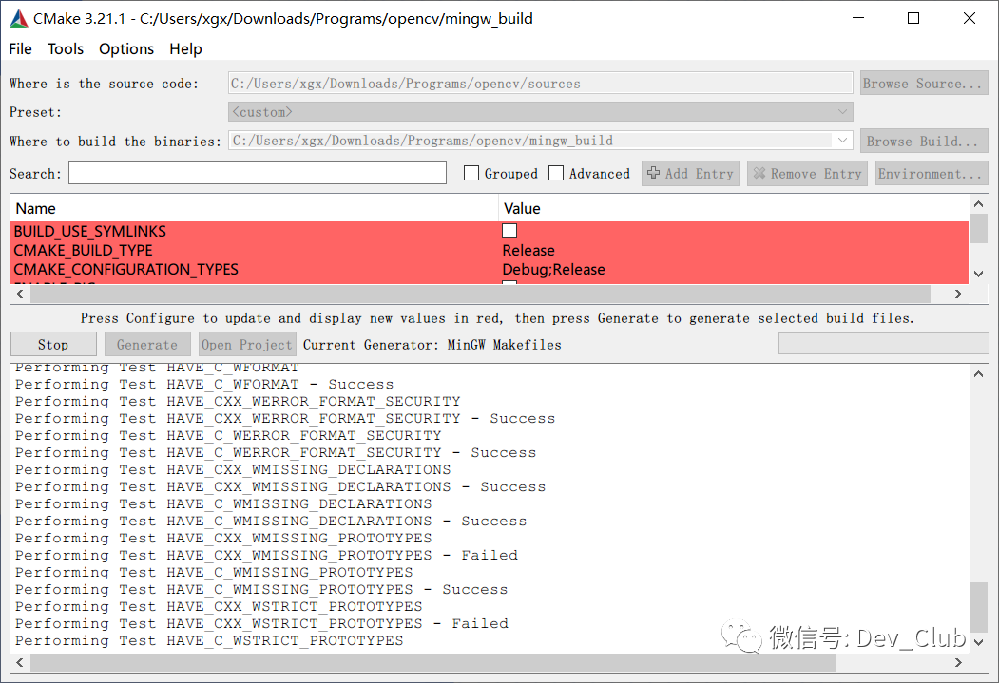The image size is (999, 683).
Task: Click output log scroll up arrow
Action: 979,373
